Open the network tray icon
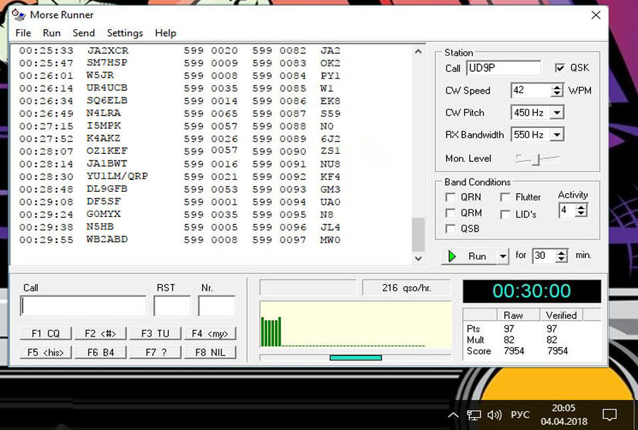 [474, 415]
